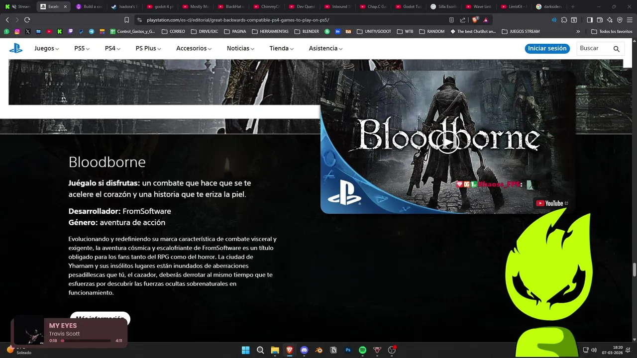The height and width of the screenshot is (358, 637).
Task: Open Photoshop from the taskbar
Action: (348, 350)
